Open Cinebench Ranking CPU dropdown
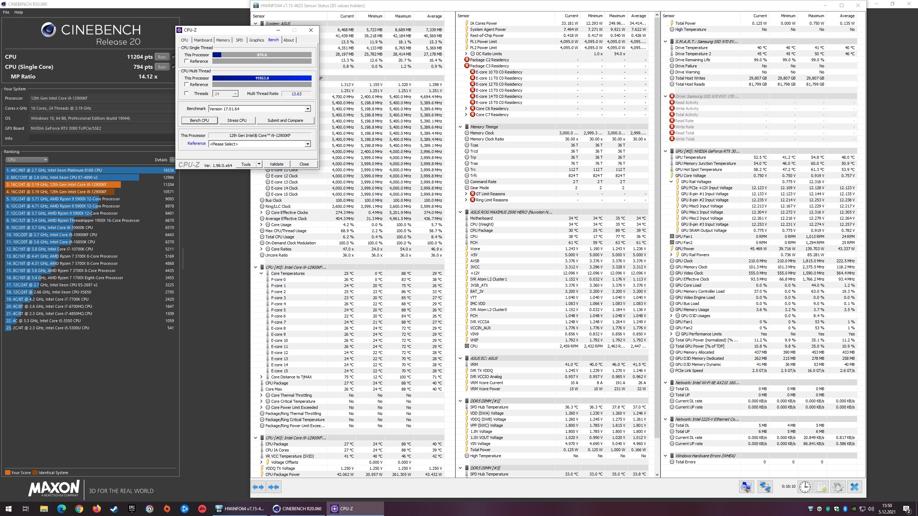918x516 pixels. tap(27, 160)
